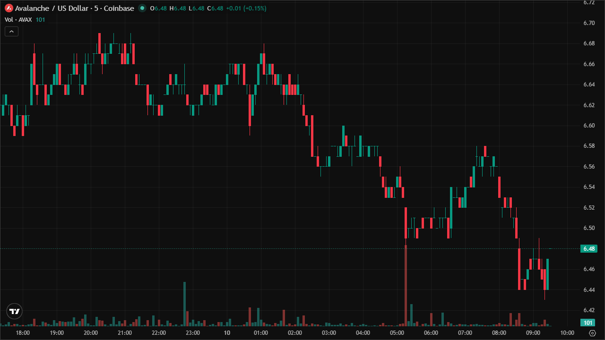Collapse the indicator legend chevron
The width and height of the screenshot is (605, 340).
coord(11,32)
